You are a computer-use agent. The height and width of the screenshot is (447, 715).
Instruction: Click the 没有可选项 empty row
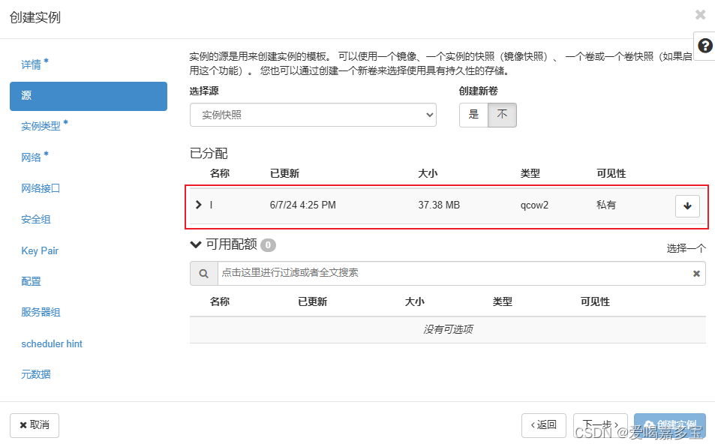click(448, 329)
